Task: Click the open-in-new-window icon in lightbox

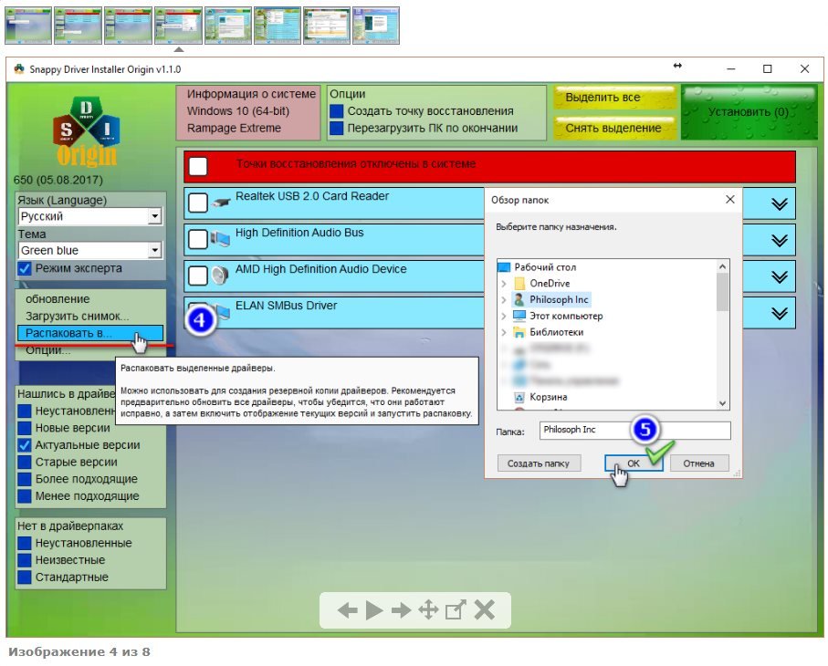Action: 456,611
